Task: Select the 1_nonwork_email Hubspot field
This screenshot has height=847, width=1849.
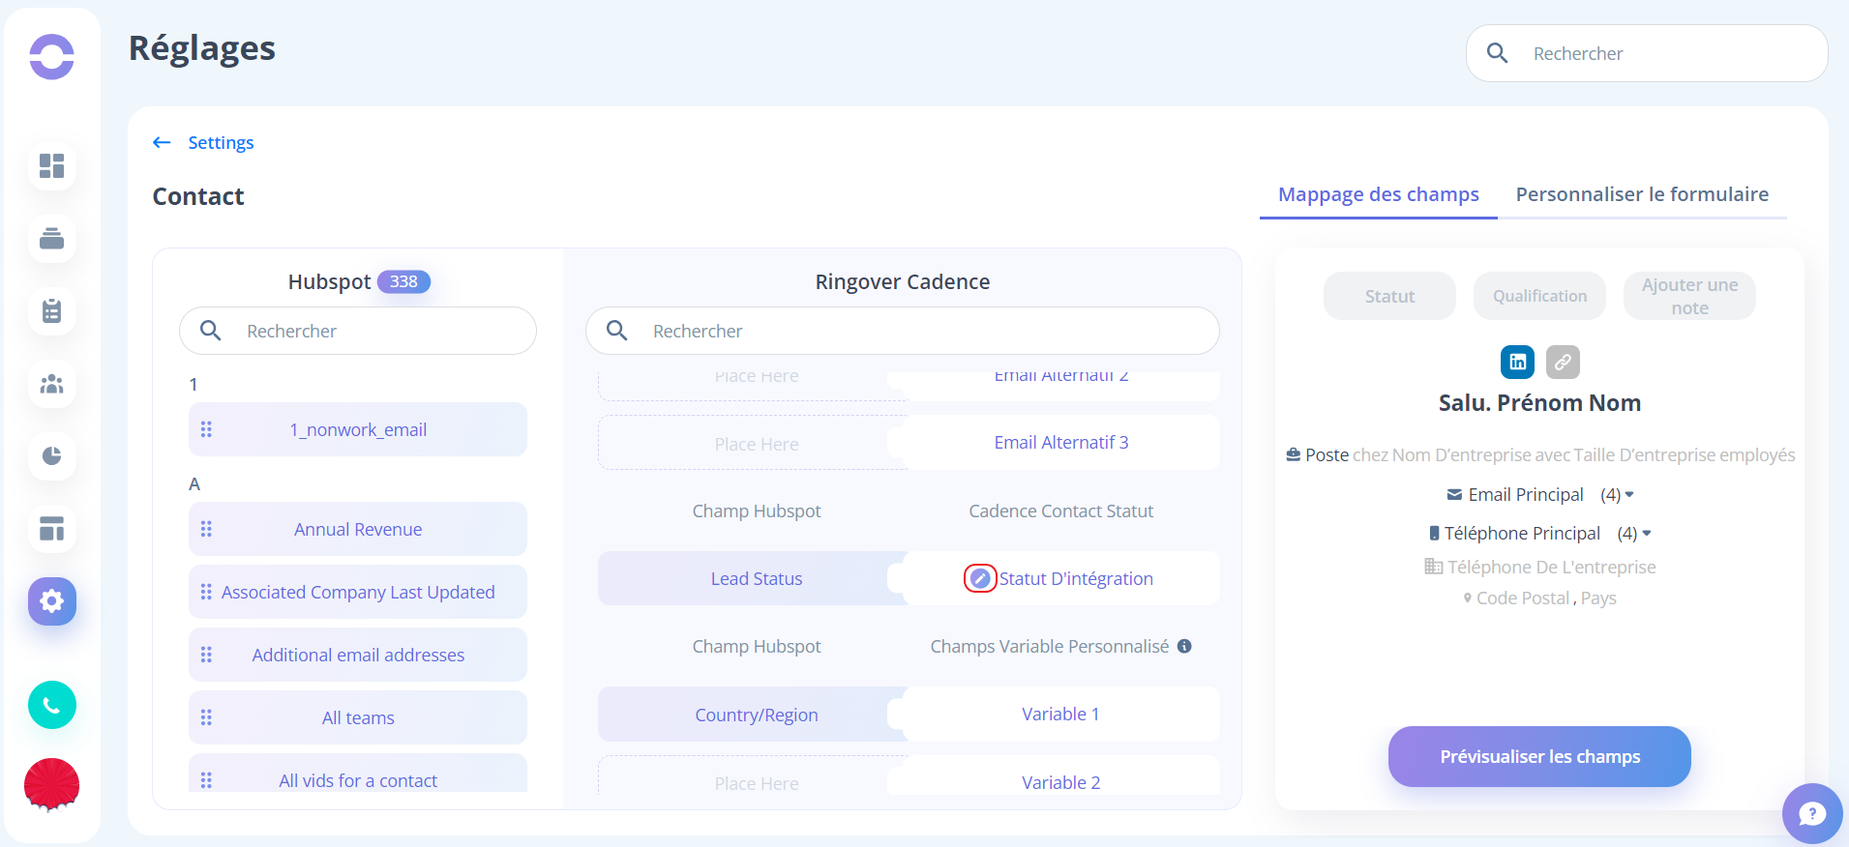Action: click(358, 429)
